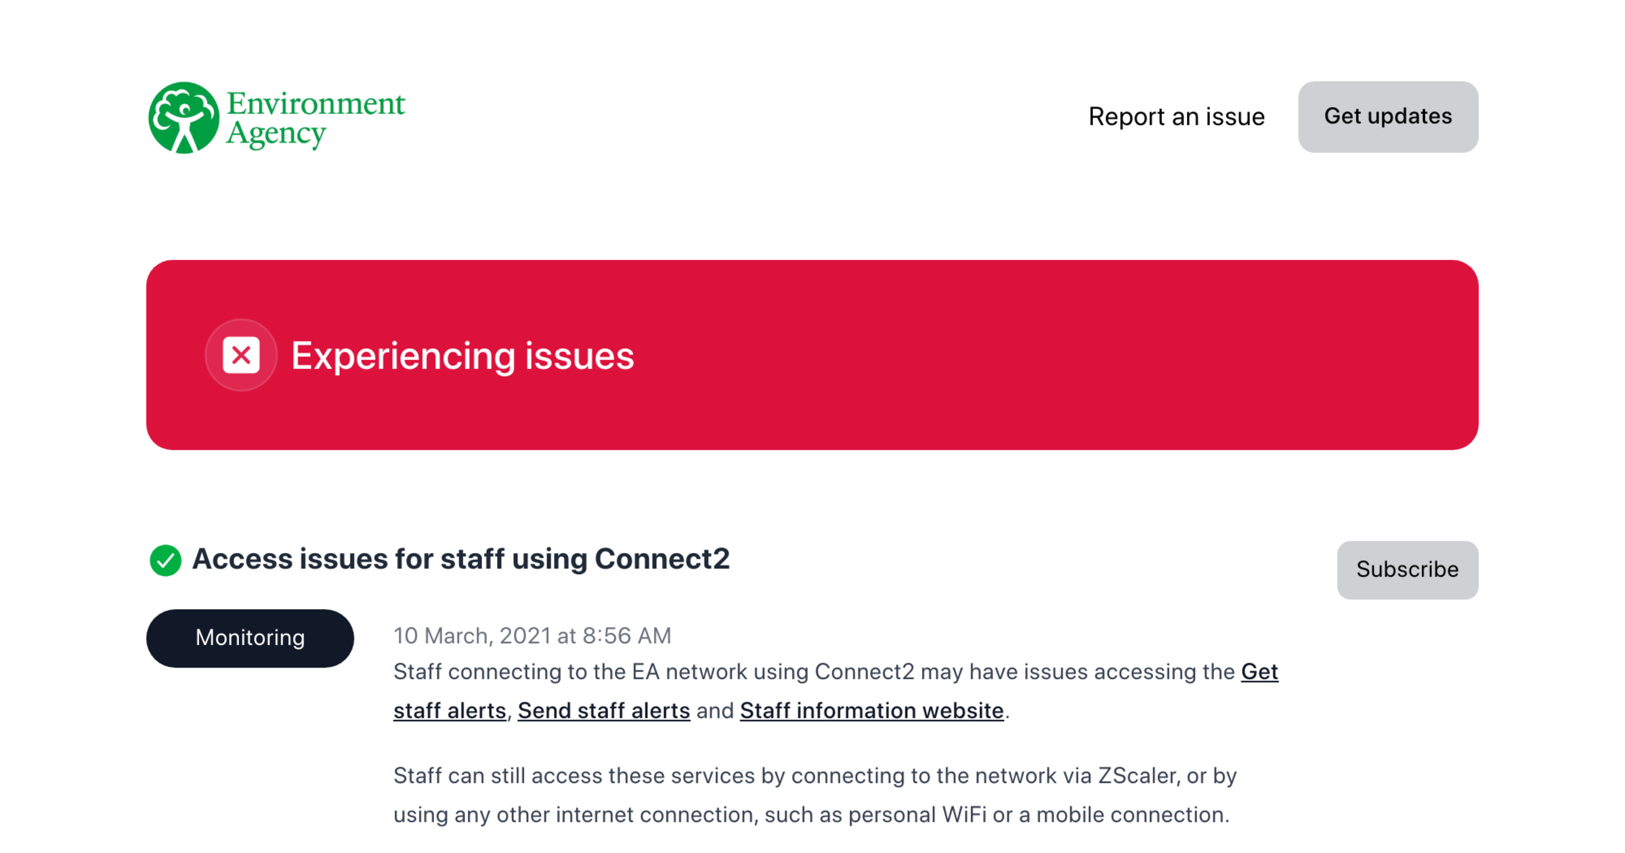The image size is (1625, 853).
Task: Click the page header region
Action: pyautogui.click(x=812, y=116)
